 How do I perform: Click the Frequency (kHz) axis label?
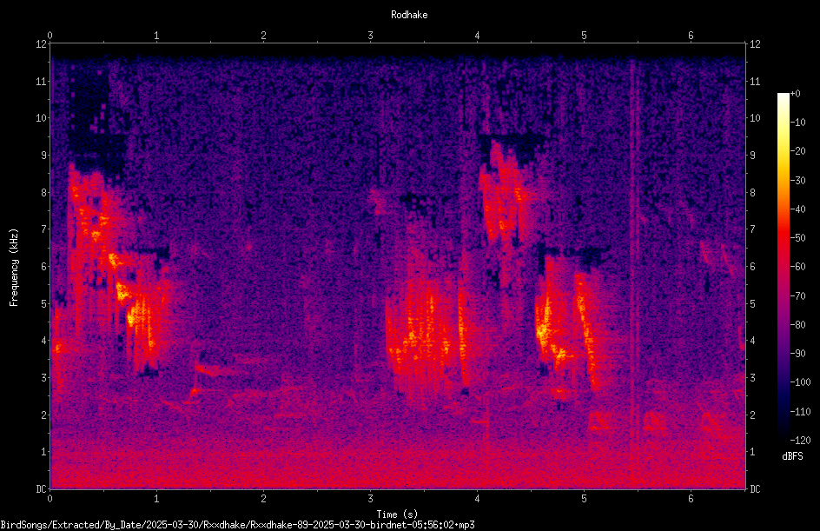pos(14,267)
